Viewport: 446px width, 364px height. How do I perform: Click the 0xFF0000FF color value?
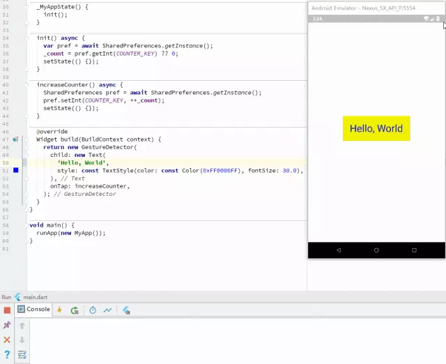pos(220,170)
